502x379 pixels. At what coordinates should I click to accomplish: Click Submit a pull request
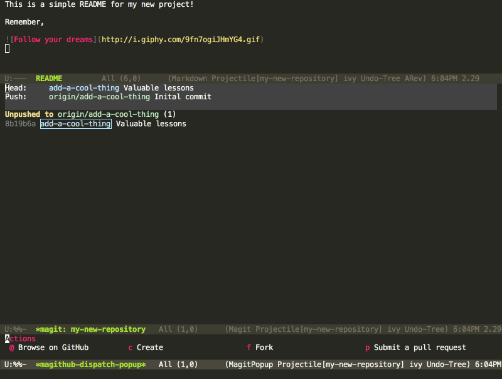419,348
